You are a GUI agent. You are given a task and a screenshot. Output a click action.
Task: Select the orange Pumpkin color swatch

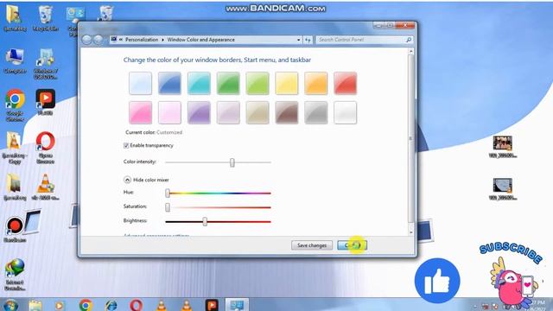[x=316, y=83]
